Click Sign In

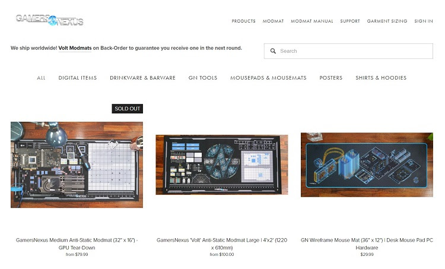coord(424,21)
